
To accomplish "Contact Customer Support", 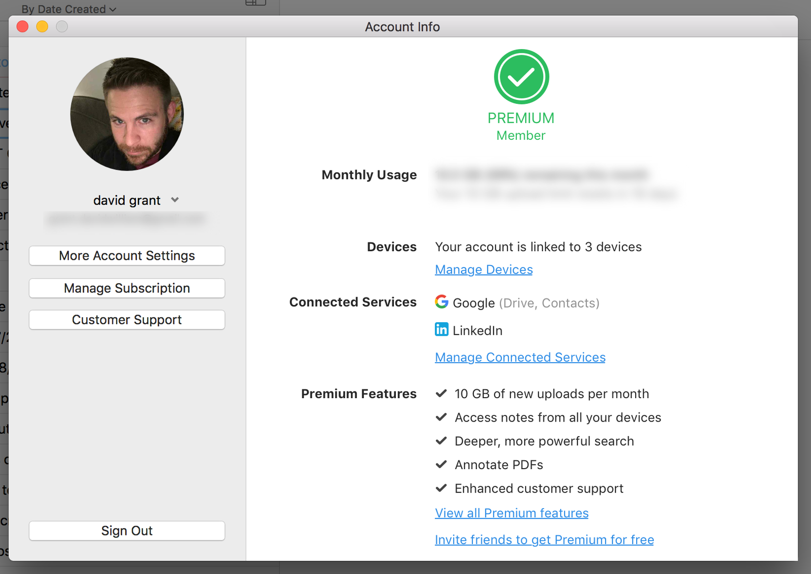I will [x=127, y=320].
